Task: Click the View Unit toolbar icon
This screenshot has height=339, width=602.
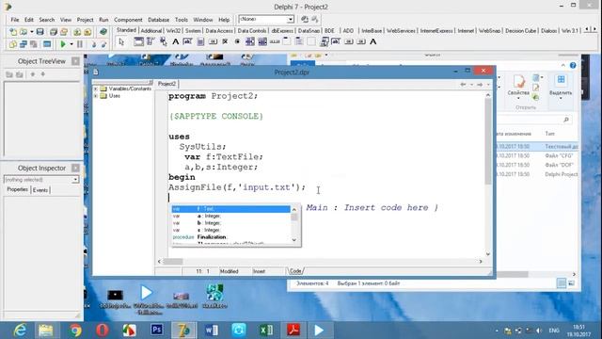Action: (x=13, y=44)
